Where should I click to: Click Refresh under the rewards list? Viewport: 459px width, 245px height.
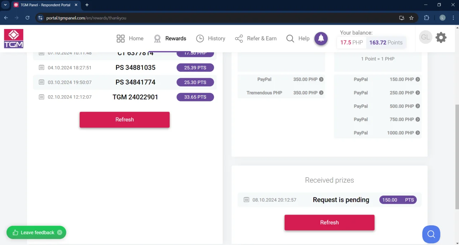[124, 120]
